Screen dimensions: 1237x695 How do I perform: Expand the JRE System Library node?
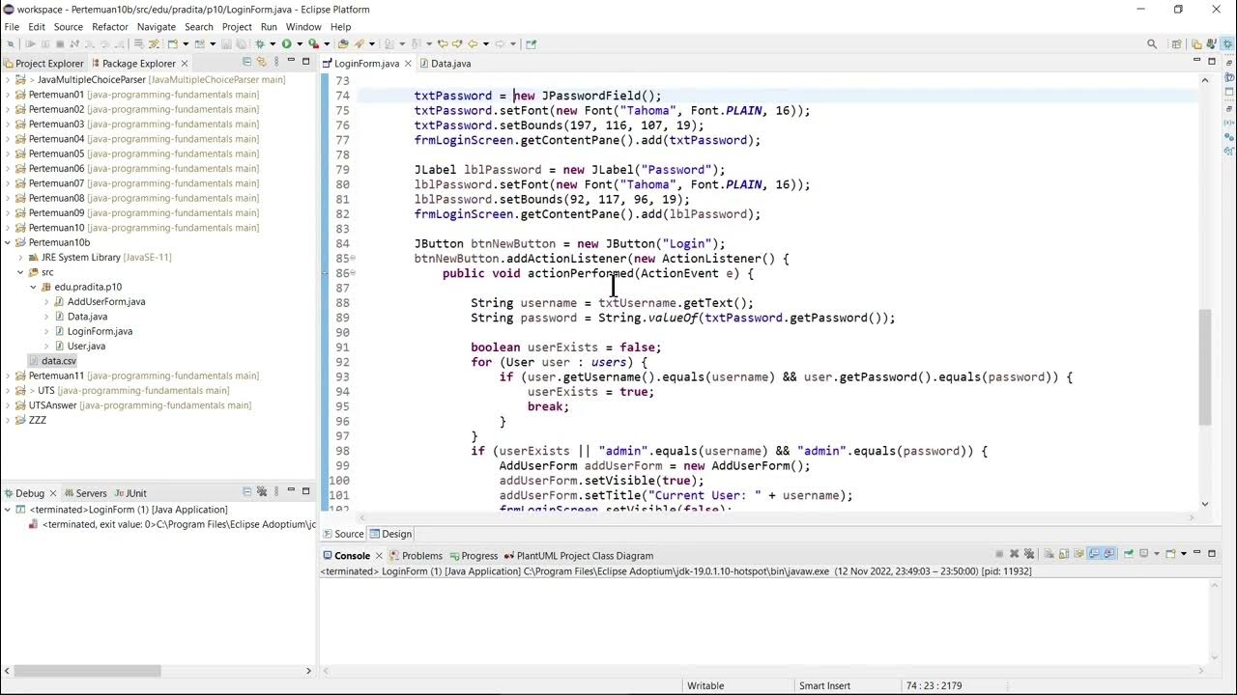(x=20, y=258)
